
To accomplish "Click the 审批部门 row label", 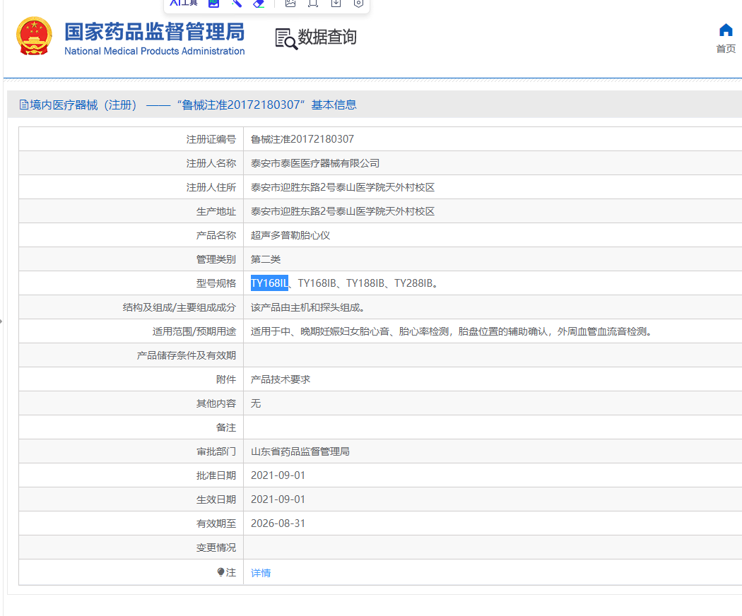I will pos(216,451).
